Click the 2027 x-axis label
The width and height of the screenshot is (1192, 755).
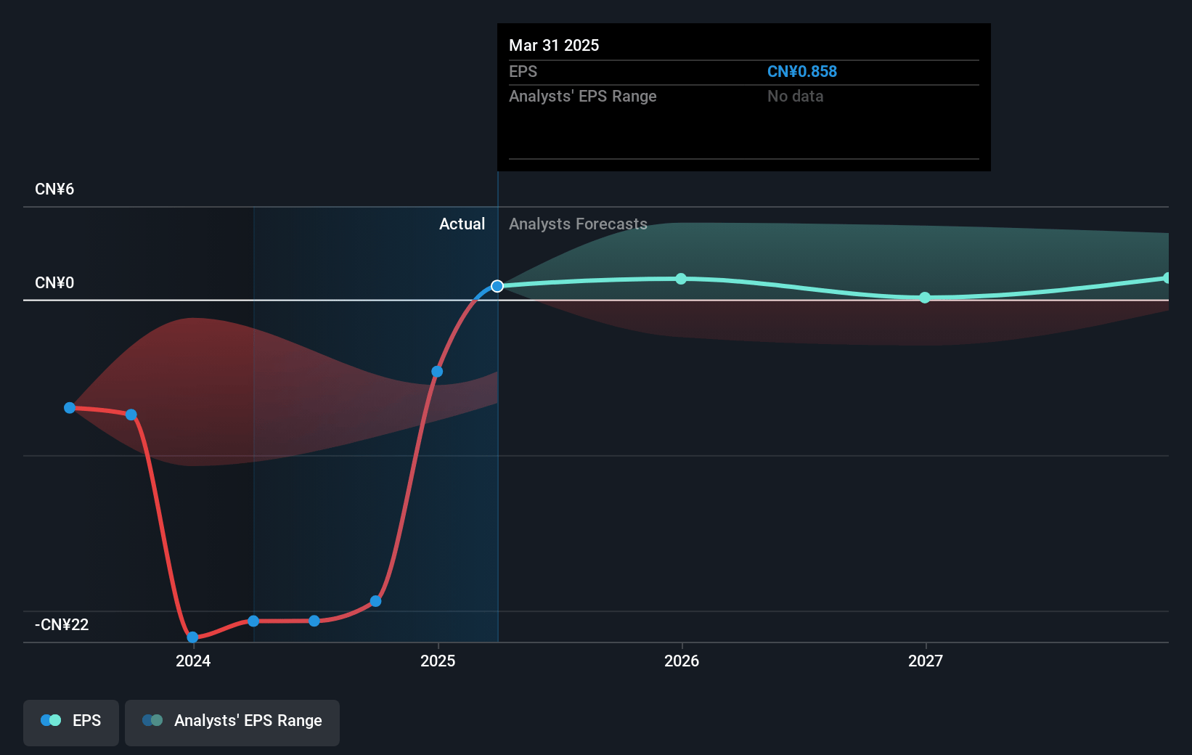coord(926,661)
